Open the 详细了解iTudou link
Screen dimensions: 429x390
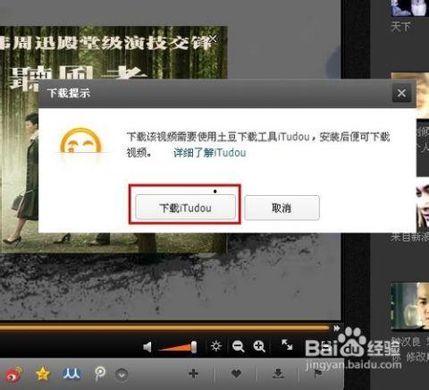(x=210, y=153)
